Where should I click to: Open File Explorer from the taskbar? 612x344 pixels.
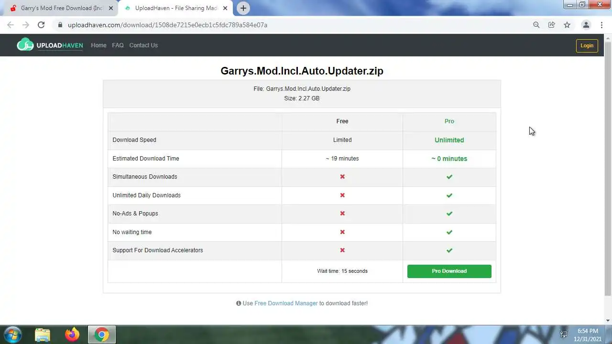[43, 335]
